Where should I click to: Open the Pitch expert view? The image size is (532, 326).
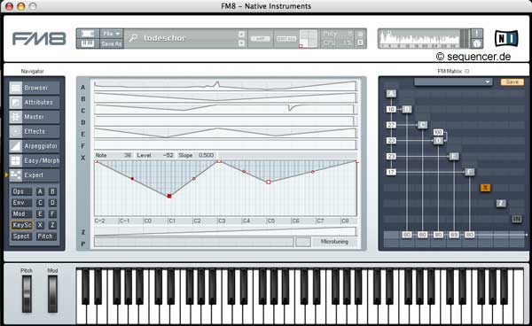tap(46, 237)
